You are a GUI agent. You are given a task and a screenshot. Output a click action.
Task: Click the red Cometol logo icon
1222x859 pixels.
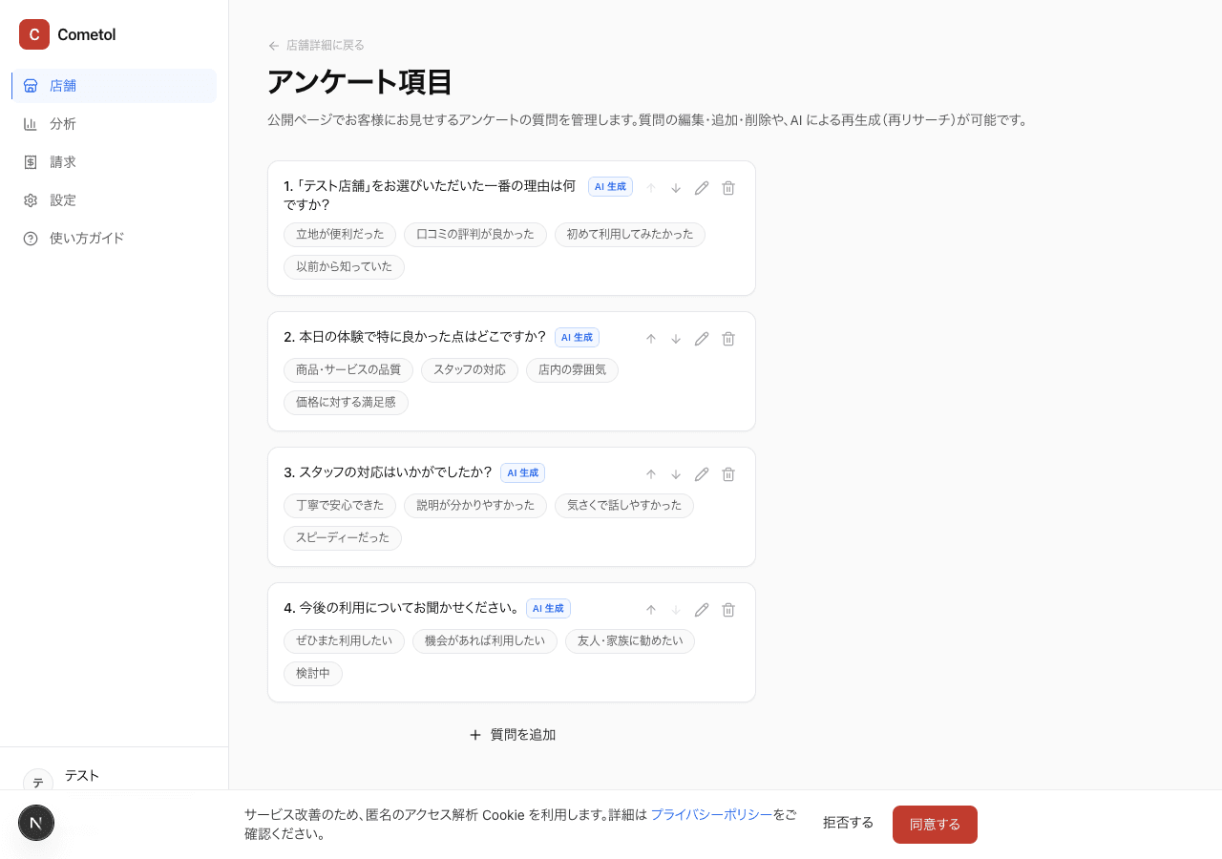(34, 34)
